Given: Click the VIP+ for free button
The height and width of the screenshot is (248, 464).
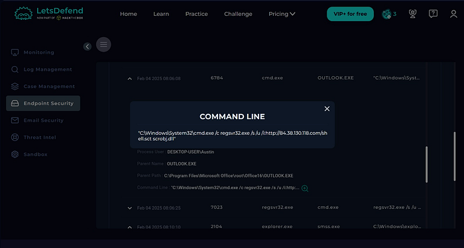Looking at the screenshot, I should (350, 14).
